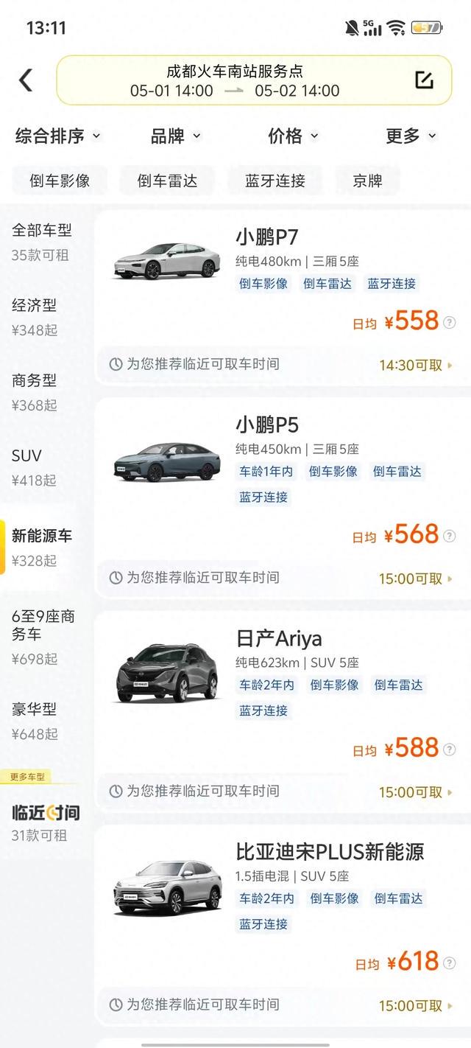This screenshot has width=471, height=1048.
Task: Toggle the 蓝牙连接 filter chip
Action: click(275, 181)
